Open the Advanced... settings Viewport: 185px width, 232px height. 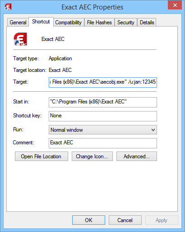coord(137,156)
